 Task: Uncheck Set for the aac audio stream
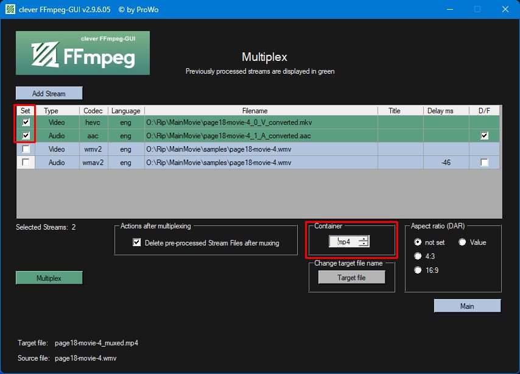(x=26, y=135)
